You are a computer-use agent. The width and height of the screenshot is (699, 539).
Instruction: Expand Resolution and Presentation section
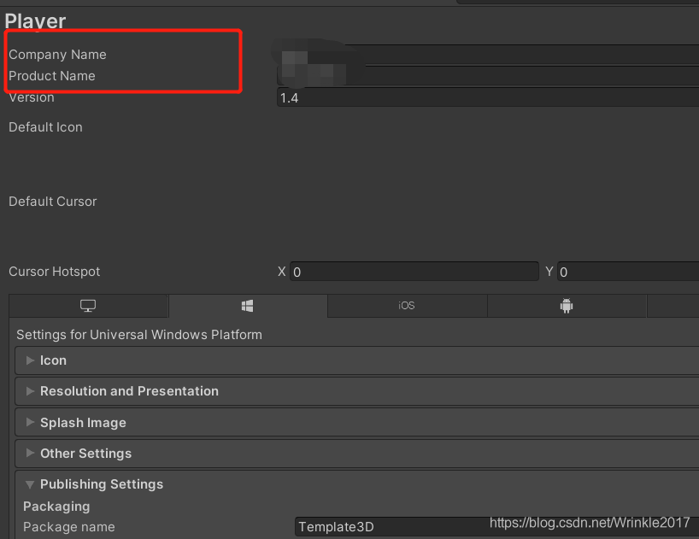(x=356, y=391)
